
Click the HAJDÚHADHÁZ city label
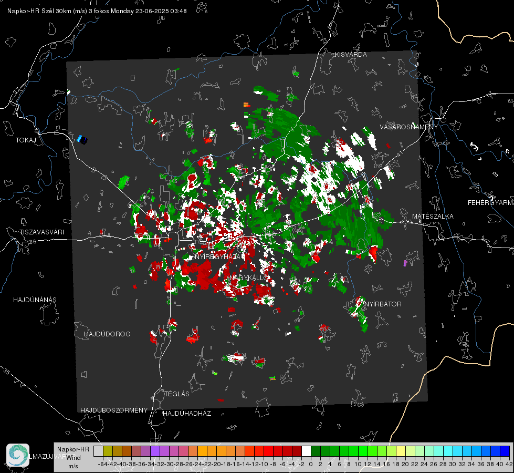187,413
